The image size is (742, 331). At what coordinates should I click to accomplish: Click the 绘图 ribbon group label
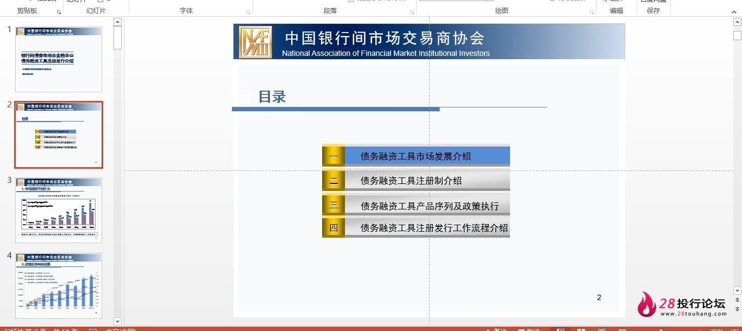point(502,11)
